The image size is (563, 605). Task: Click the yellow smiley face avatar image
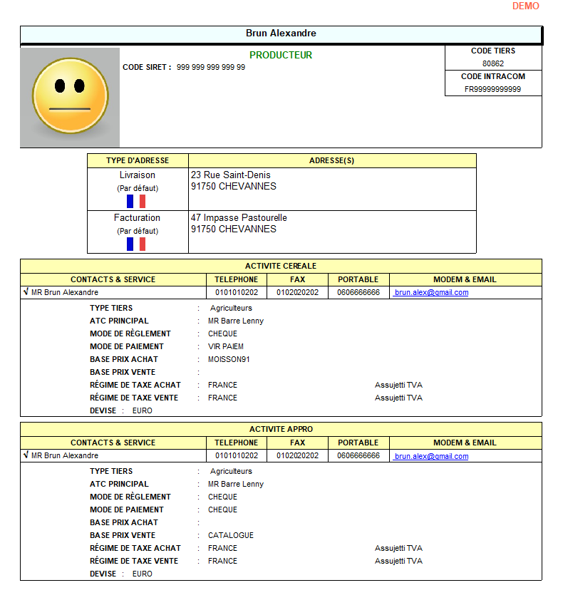(70, 96)
